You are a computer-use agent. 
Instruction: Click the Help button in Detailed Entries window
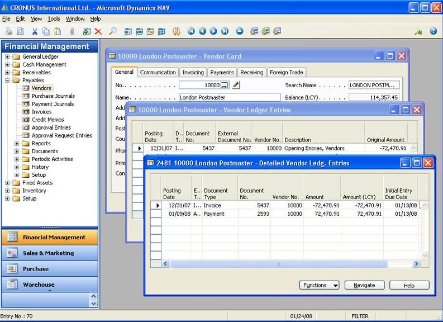(409, 285)
